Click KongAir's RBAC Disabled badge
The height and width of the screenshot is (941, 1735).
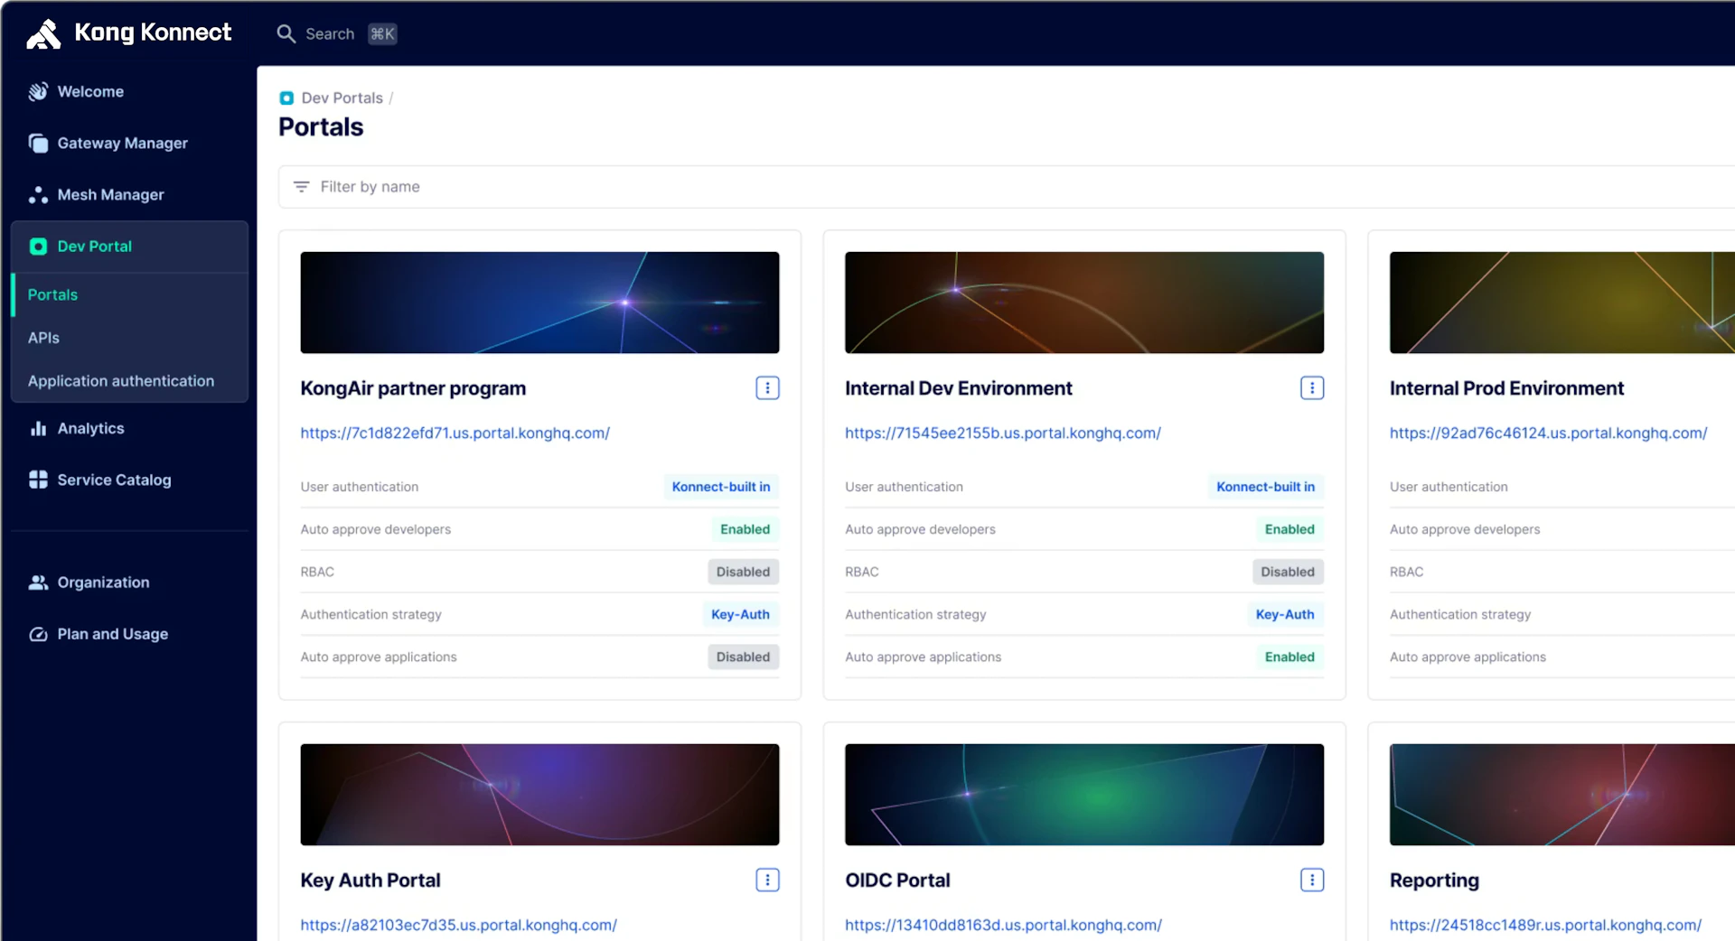(x=743, y=572)
